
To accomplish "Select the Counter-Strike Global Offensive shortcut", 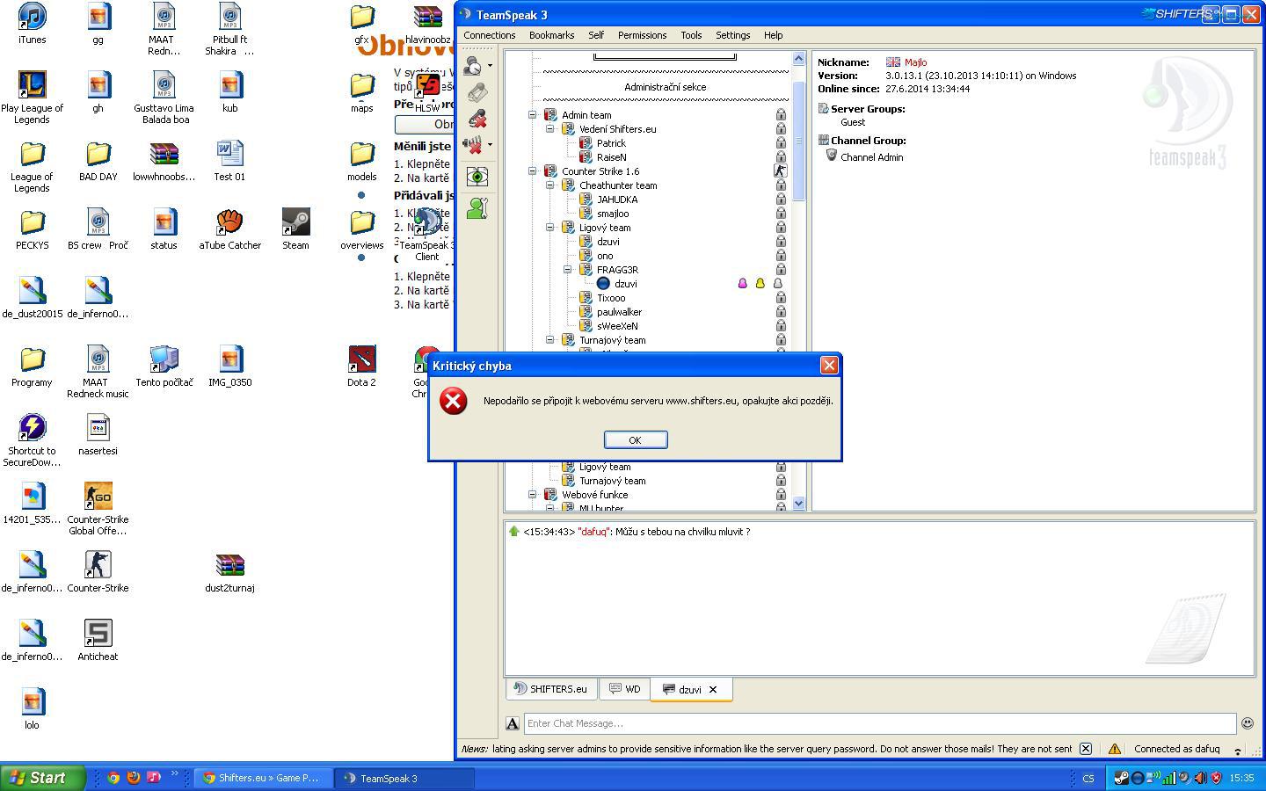I will point(98,509).
